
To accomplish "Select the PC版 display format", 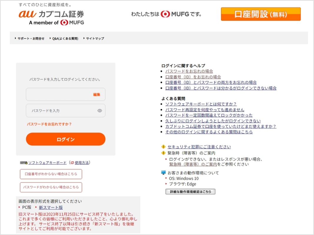I will click(27, 207).
